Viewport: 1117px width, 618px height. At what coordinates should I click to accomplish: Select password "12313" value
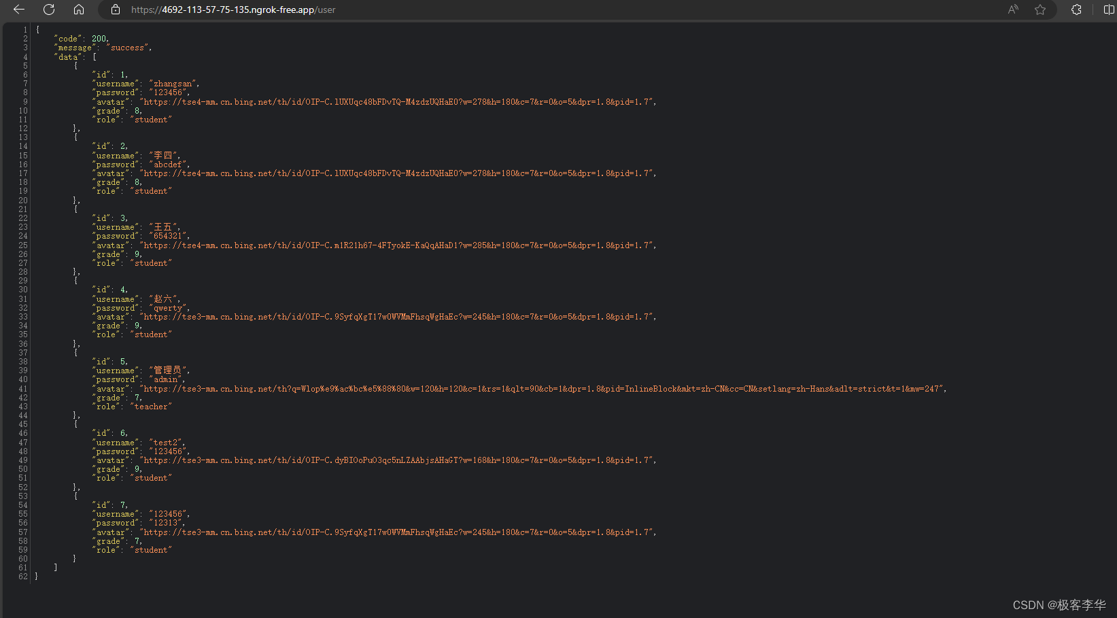[x=166, y=523]
